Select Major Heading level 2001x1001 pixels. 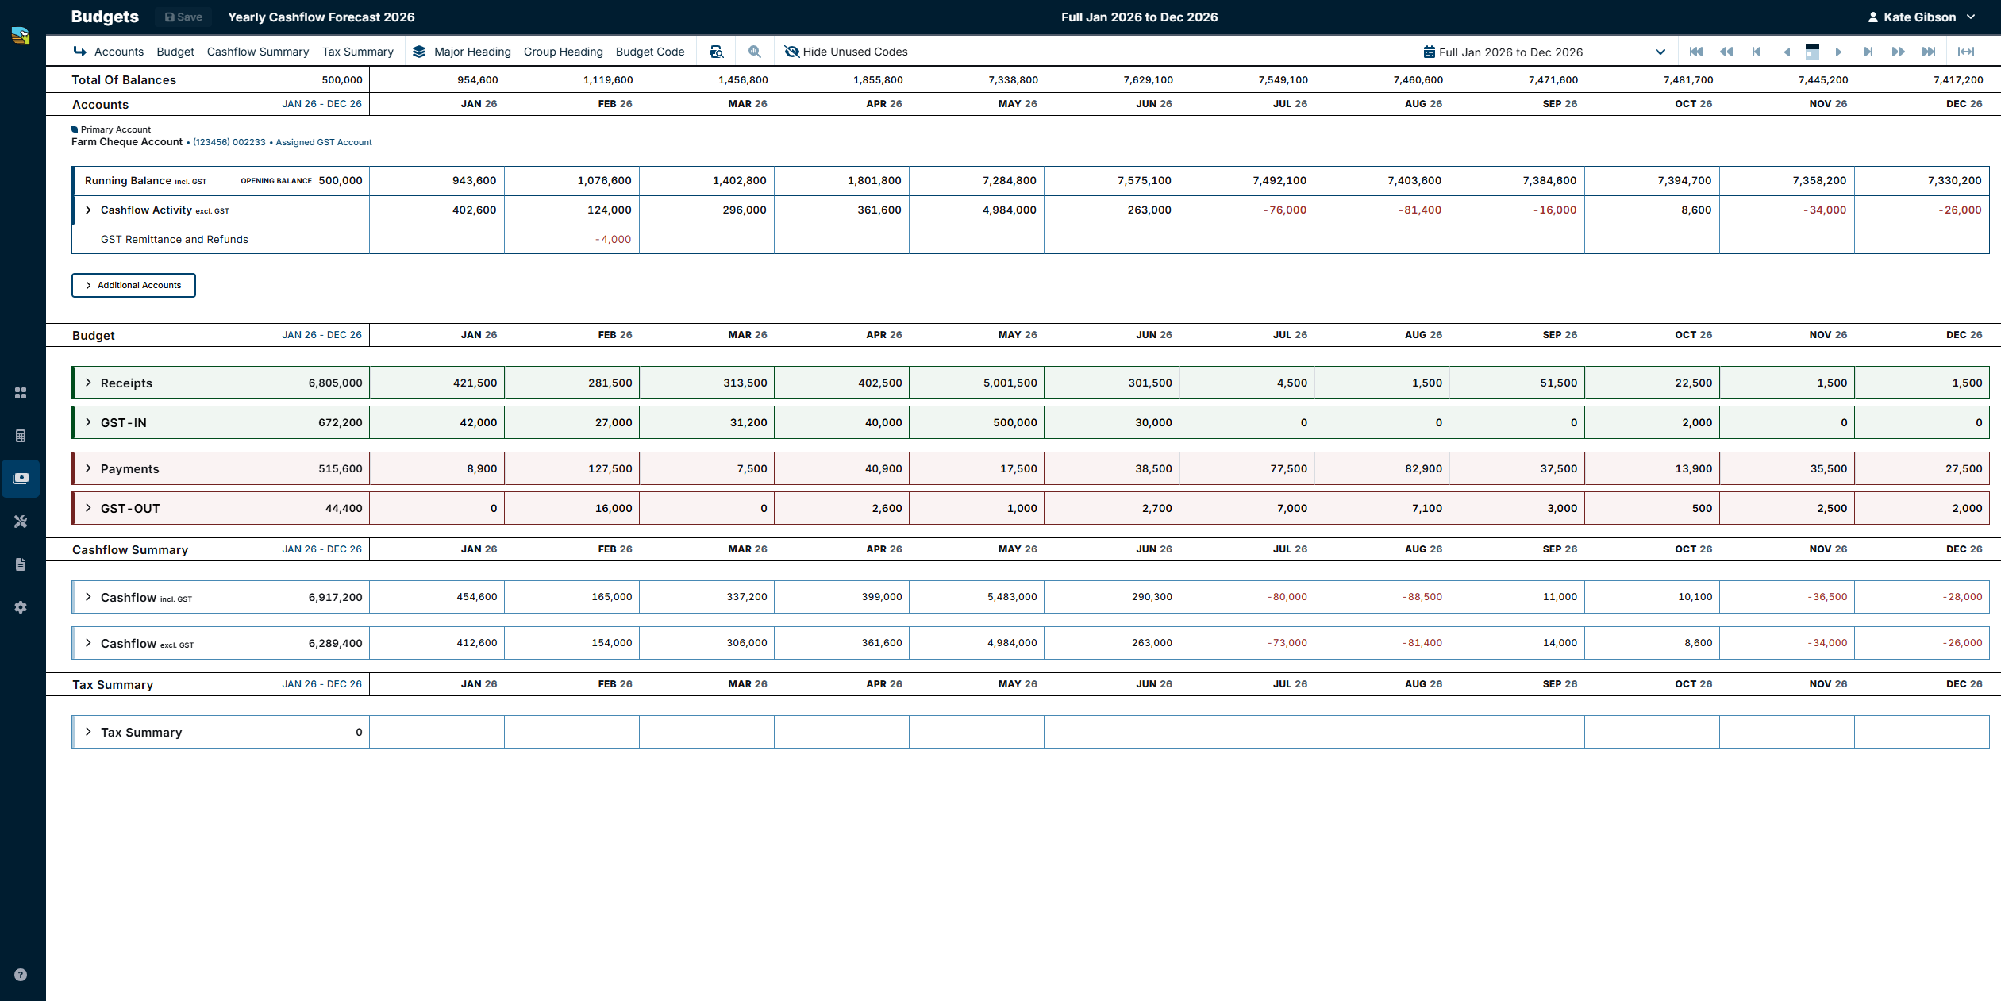[472, 52]
